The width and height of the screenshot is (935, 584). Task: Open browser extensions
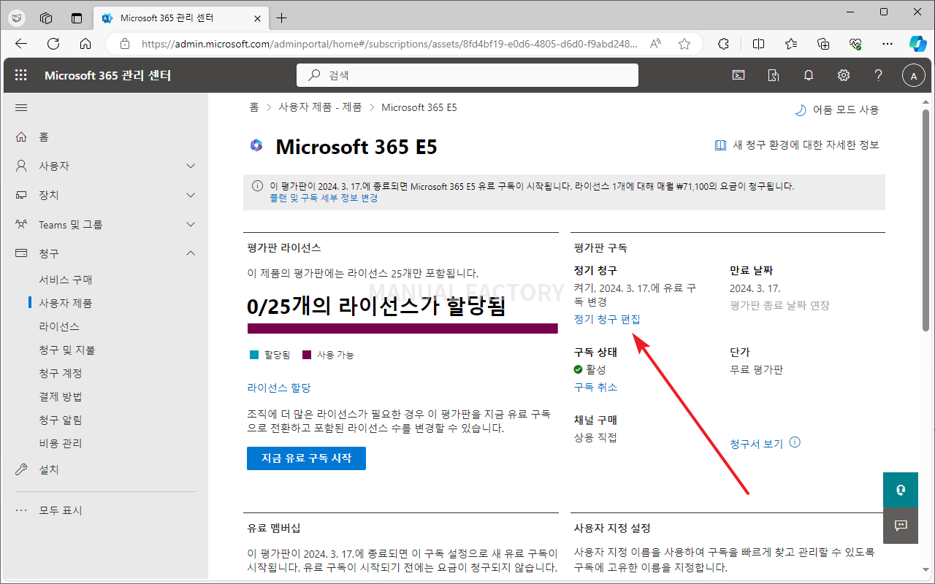point(723,44)
